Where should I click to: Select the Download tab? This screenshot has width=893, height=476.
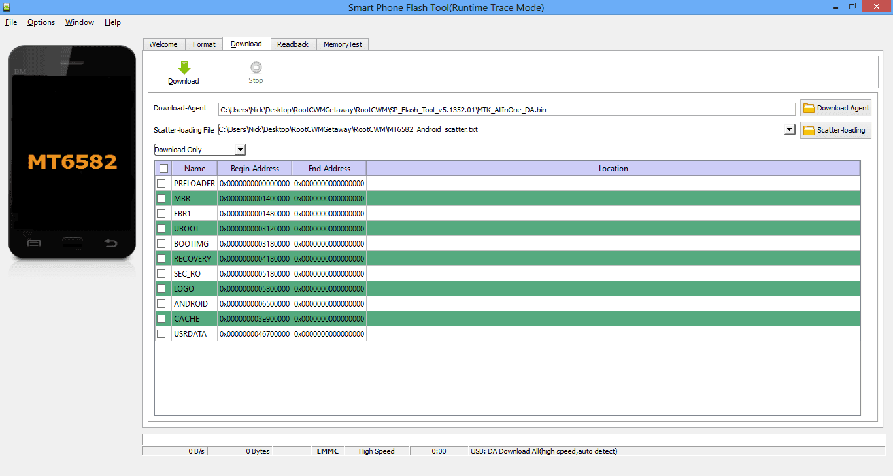point(246,44)
